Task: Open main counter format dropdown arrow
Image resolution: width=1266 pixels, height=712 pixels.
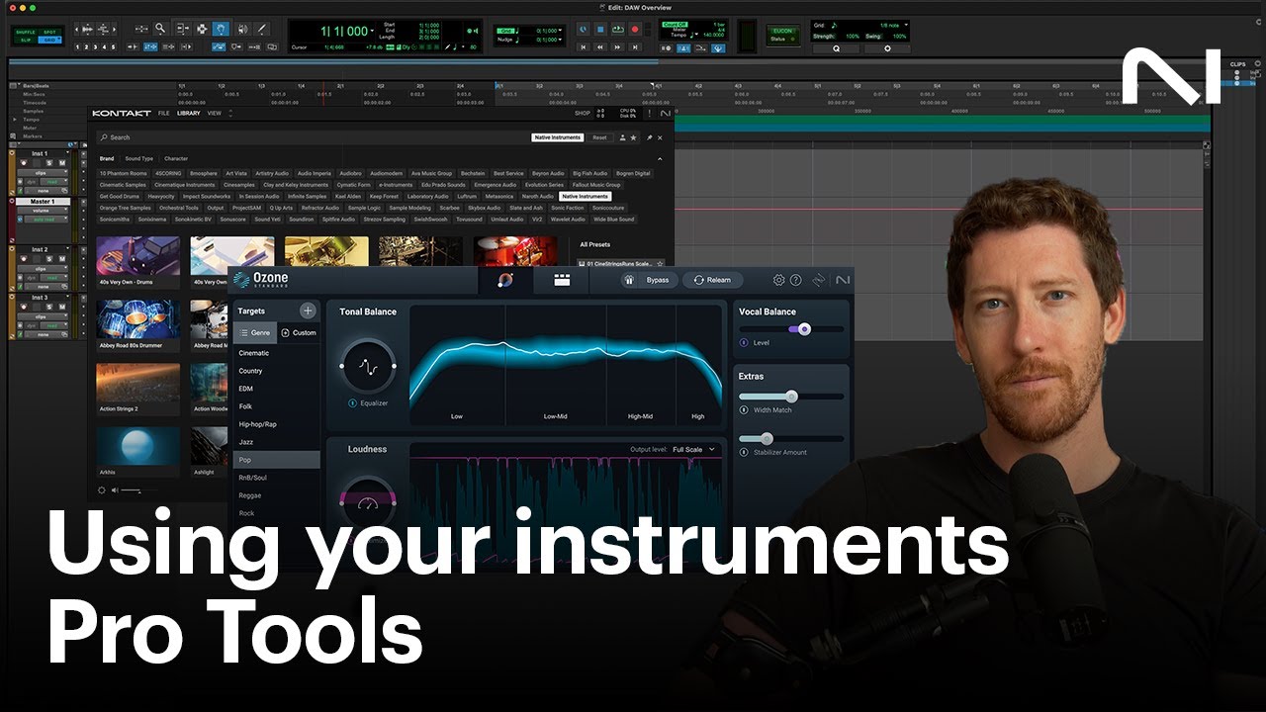Action: coord(372,31)
